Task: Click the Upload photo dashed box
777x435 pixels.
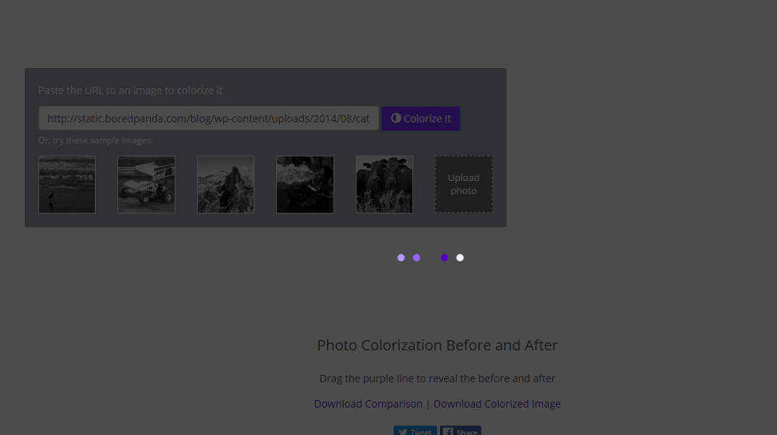Action: (463, 184)
